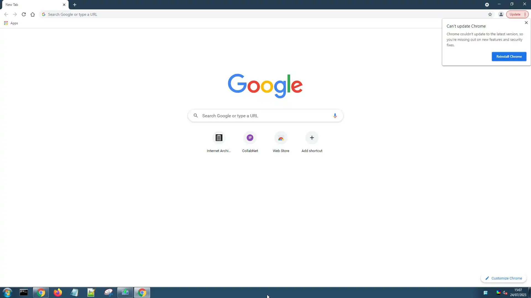Viewport: 531px width, 298px height.
Task: Open the command prompt taskbar icon
Action: [x=24, y=292]
